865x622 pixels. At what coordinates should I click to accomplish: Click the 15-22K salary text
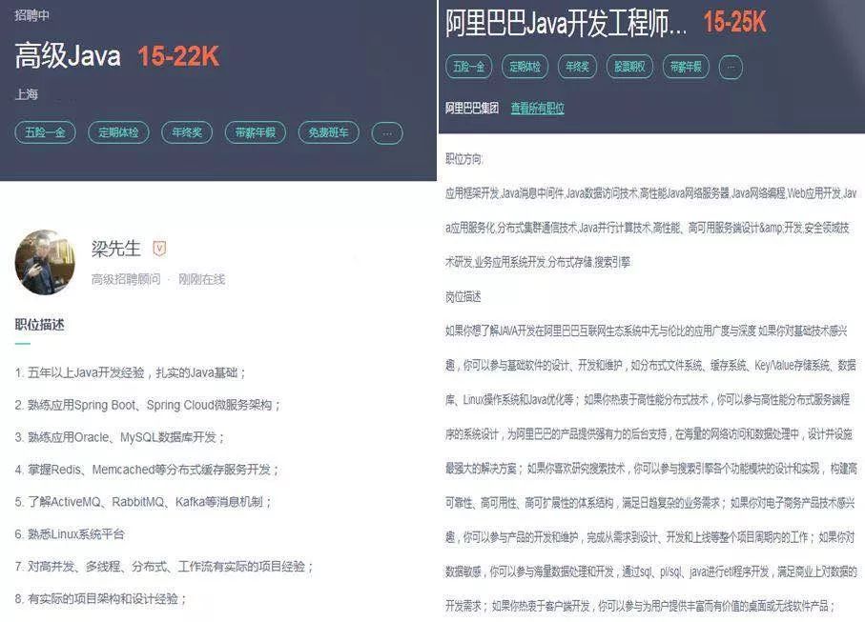(x=178, y=56)
